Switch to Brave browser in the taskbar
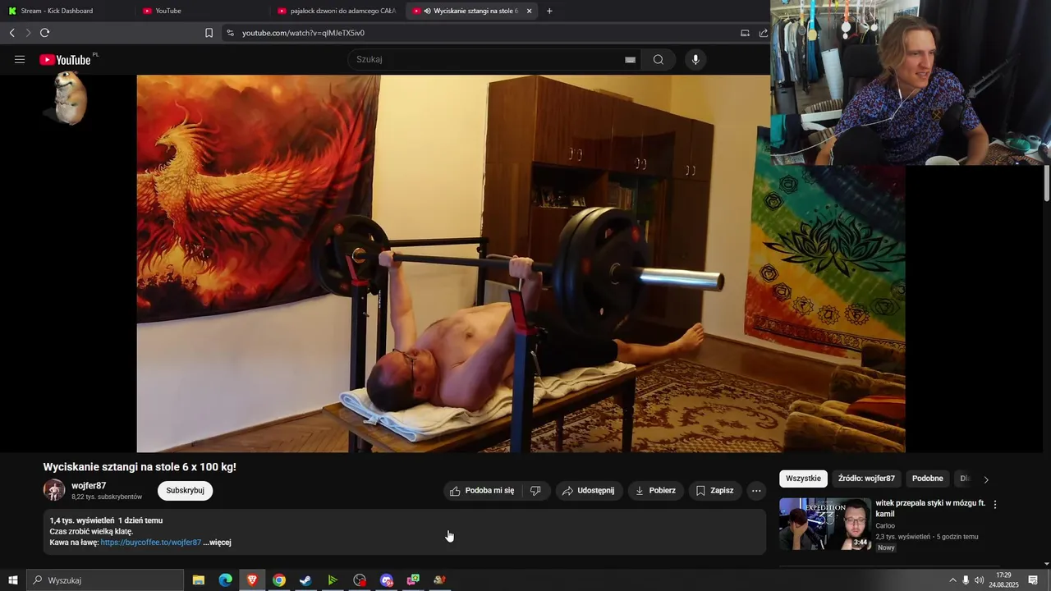The width and height of the screenshot is (1051, 591). click(x=252, y=580)
